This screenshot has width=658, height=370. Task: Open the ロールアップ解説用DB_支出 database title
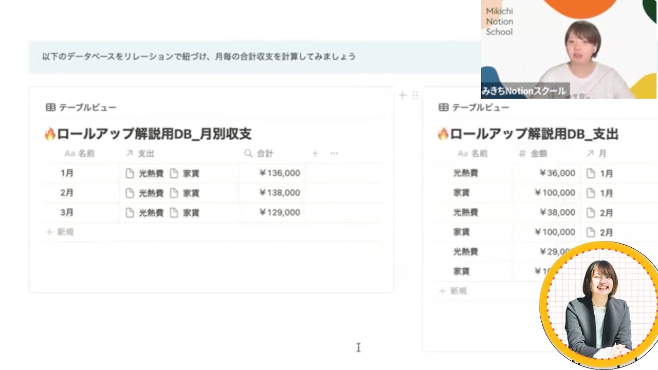pyautogui.click(x=534, y=134)
